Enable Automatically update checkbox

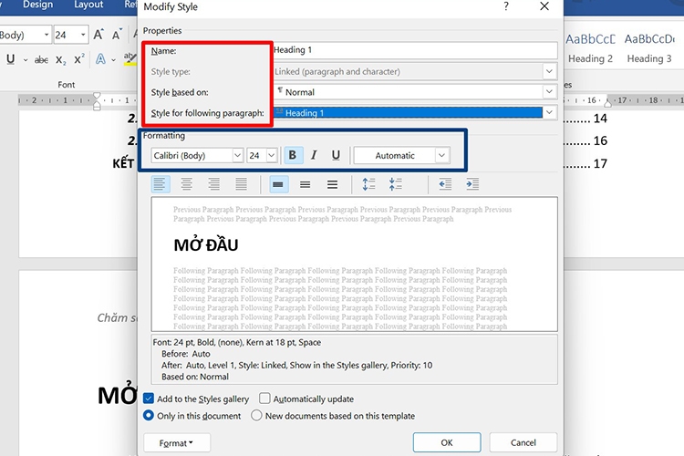(x=264, y=399)
